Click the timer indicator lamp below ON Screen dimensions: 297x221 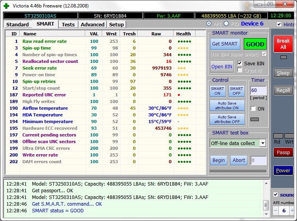pyautogui.click(x=254, y=119)
